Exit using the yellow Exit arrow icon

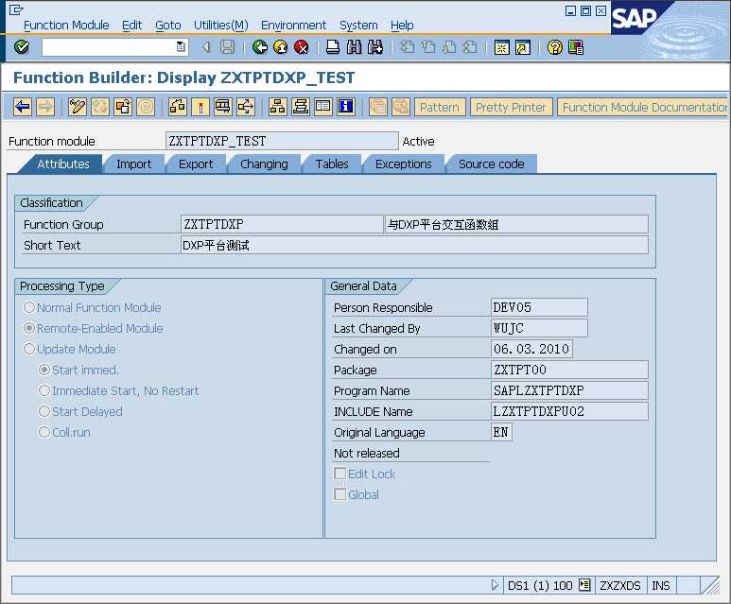coord(281,47)
